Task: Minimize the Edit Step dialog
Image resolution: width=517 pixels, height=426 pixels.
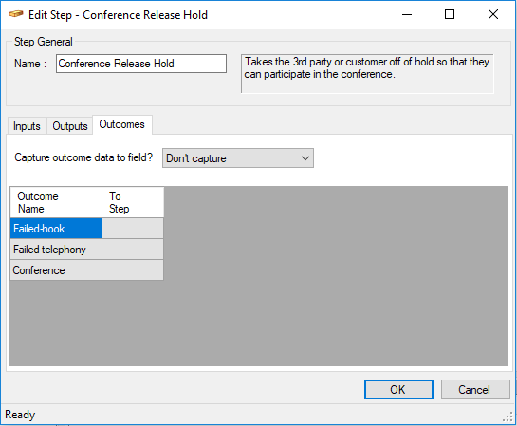Action: coord(407,14)
